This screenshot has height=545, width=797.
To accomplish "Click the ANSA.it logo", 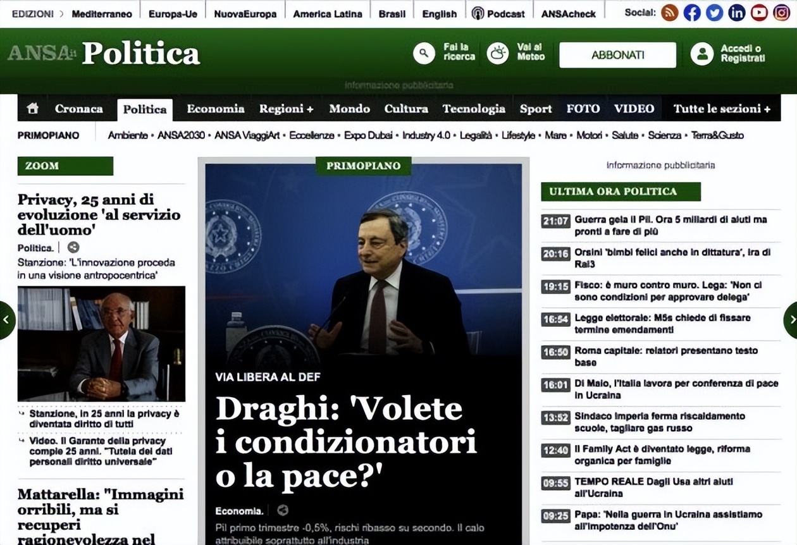I will pos(42,54).
